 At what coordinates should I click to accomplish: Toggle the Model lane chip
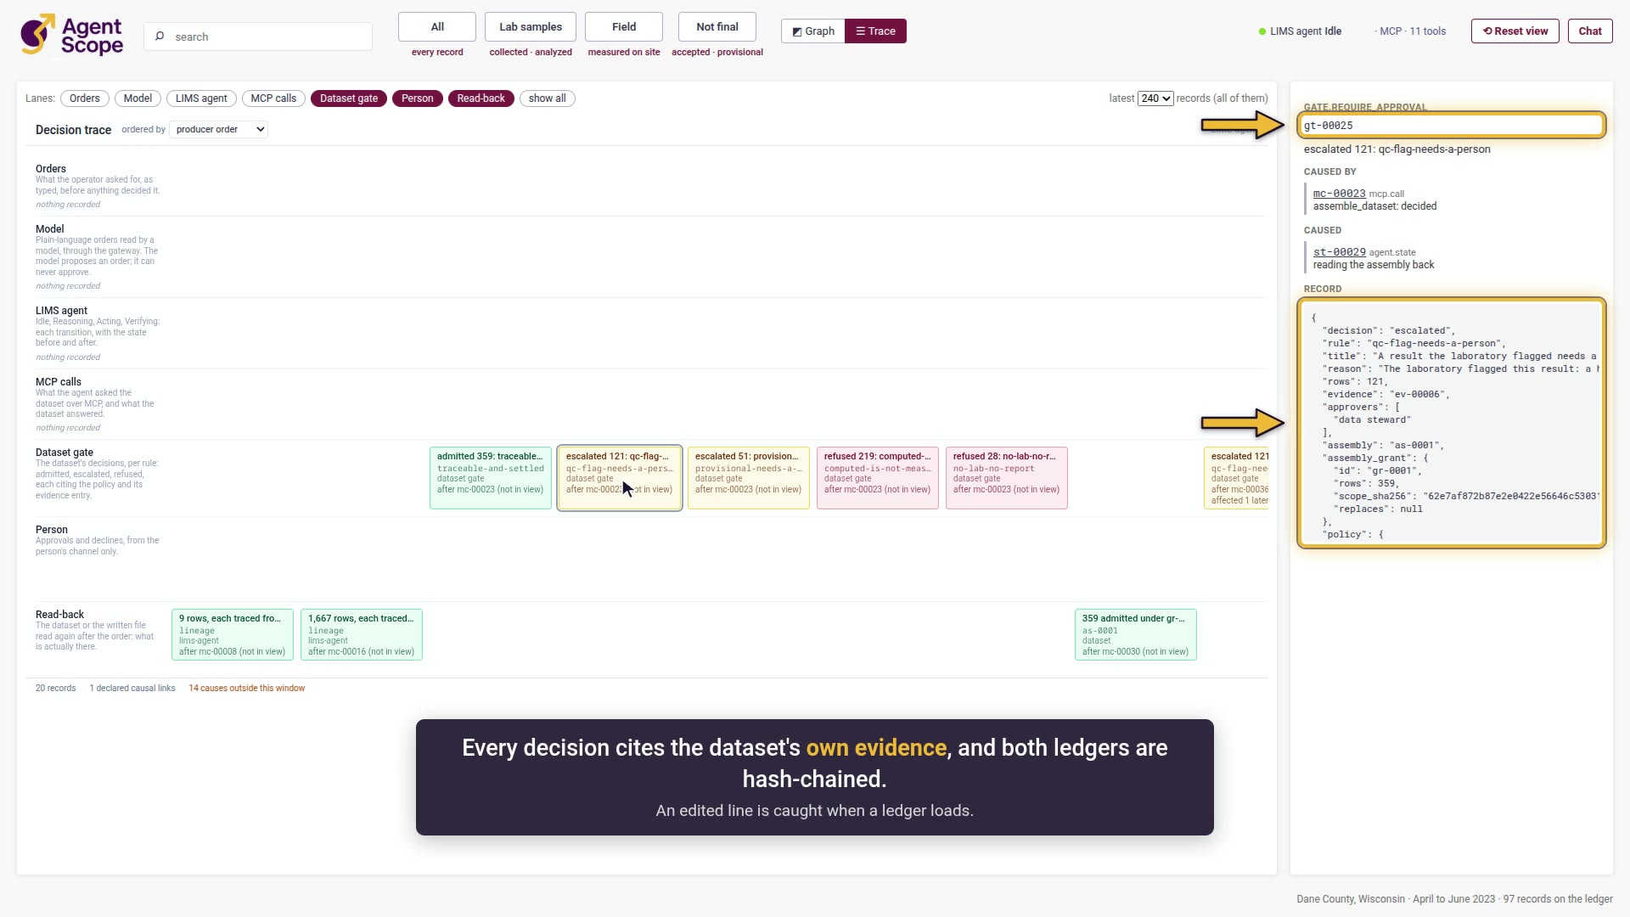pos(138,98)
